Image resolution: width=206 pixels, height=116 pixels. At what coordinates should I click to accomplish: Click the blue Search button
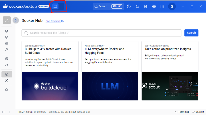coord(191,33)
